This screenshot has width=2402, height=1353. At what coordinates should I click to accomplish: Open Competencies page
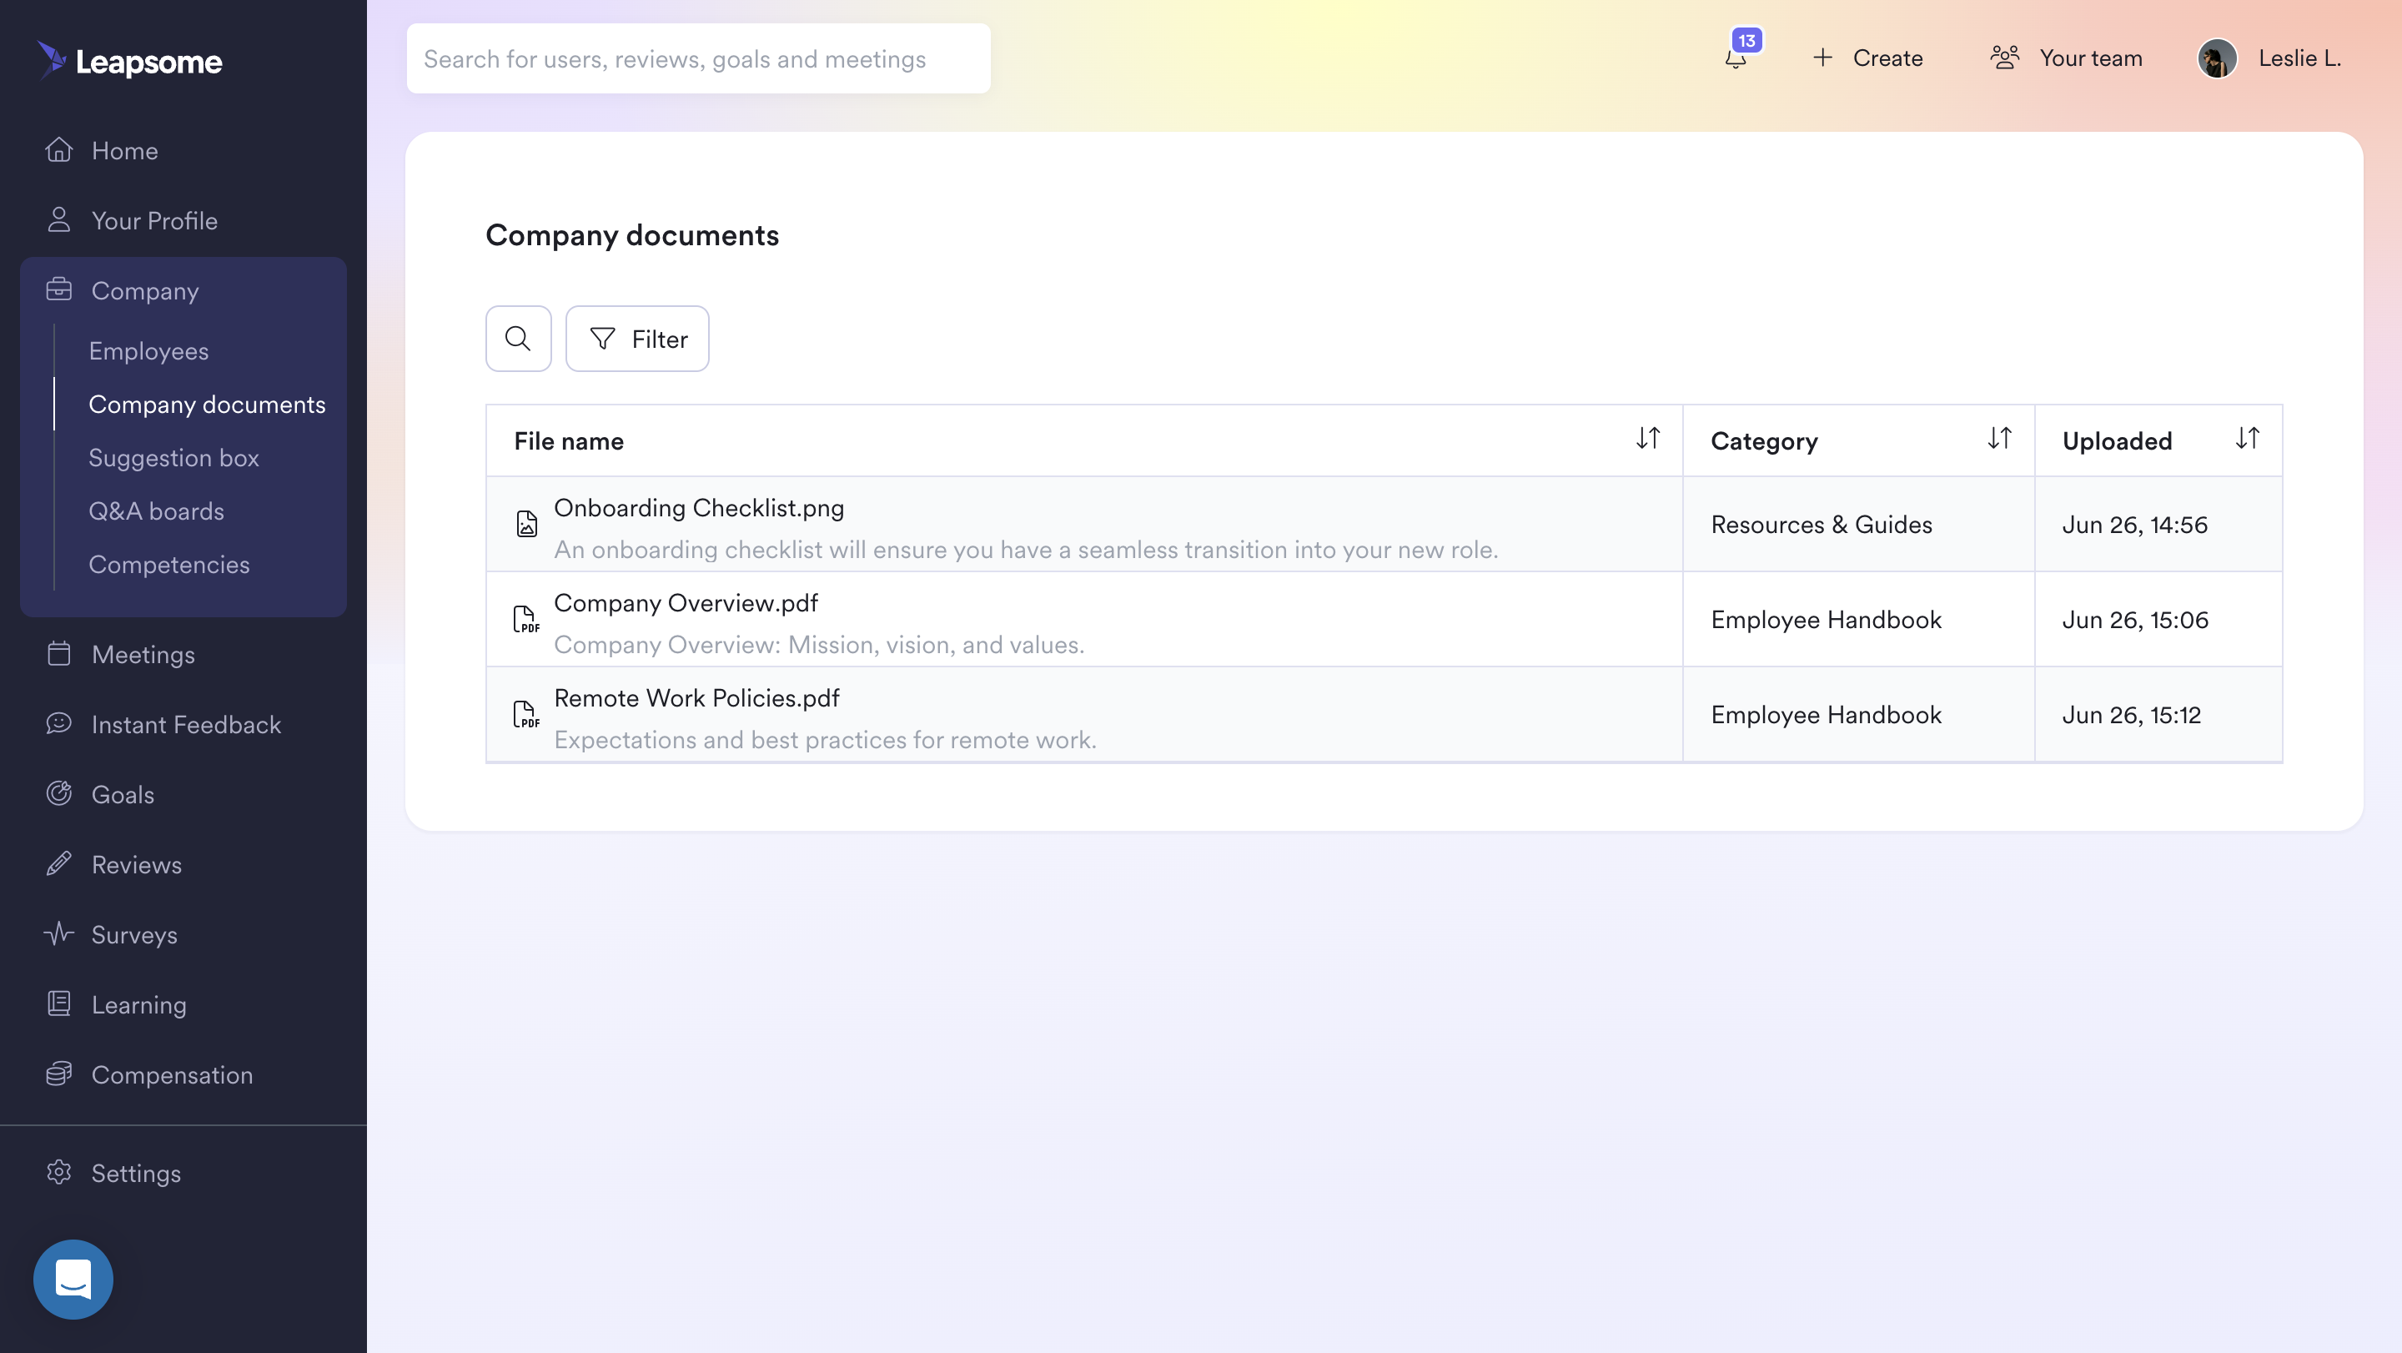(168, 564)
